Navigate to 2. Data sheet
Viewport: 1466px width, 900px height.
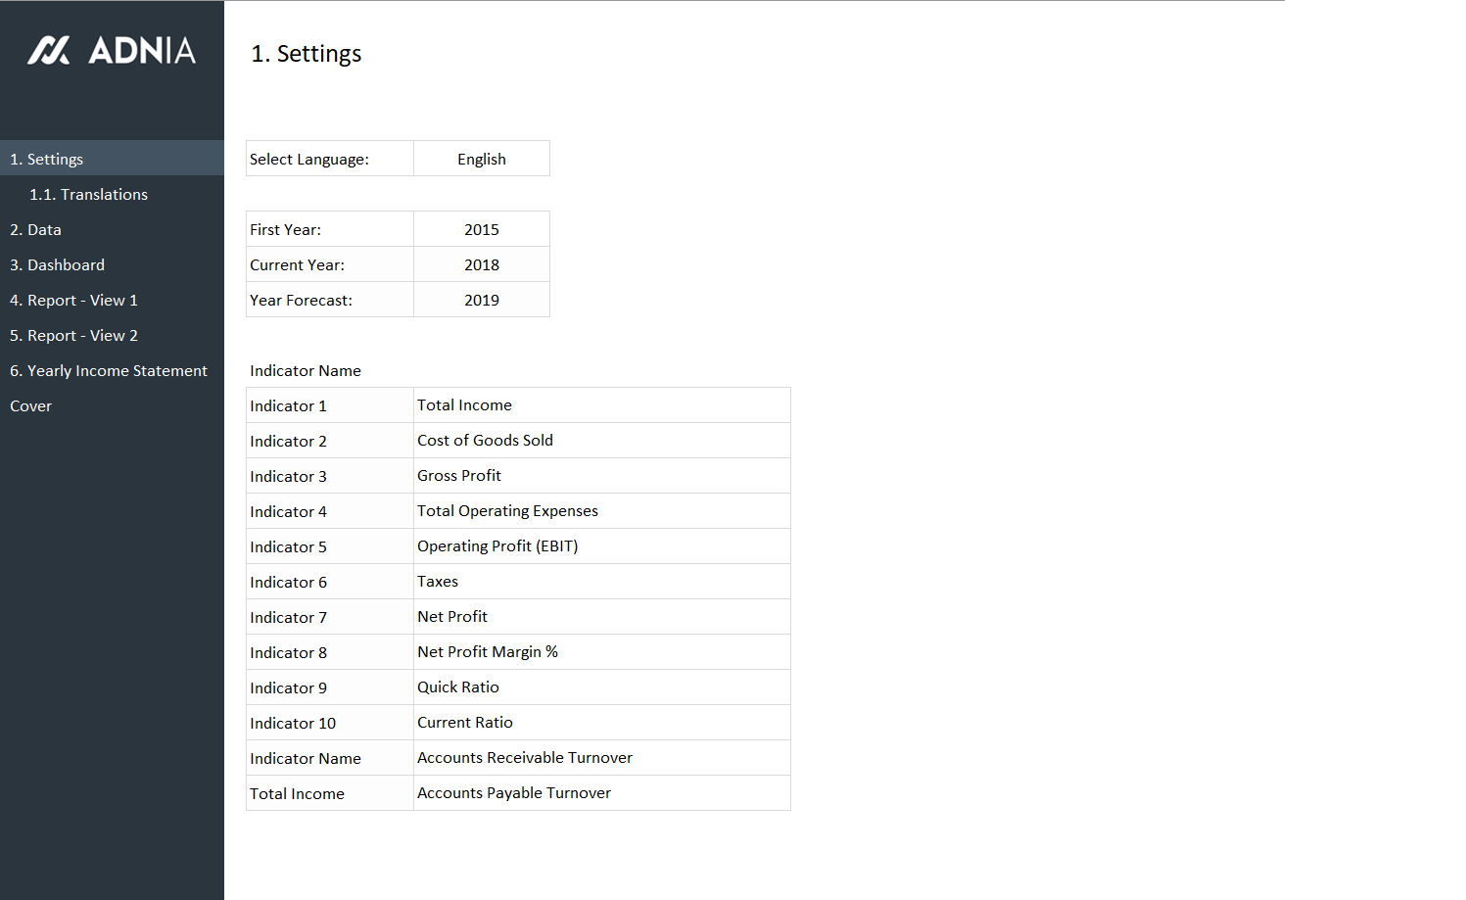point(35,229)
